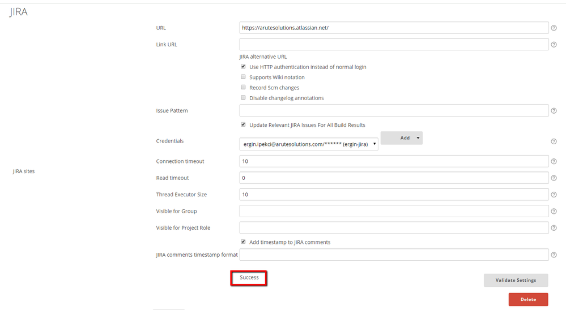Click the Visible for Group field
This screenshot has height=310, width=566.
tap(394, 211)
